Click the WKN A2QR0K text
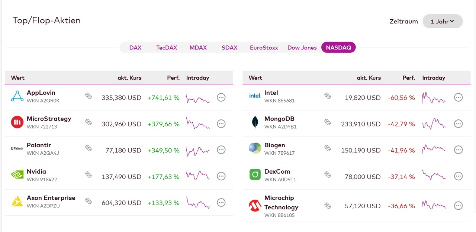This screenshot has height=232, width=476. pos(43,101)
